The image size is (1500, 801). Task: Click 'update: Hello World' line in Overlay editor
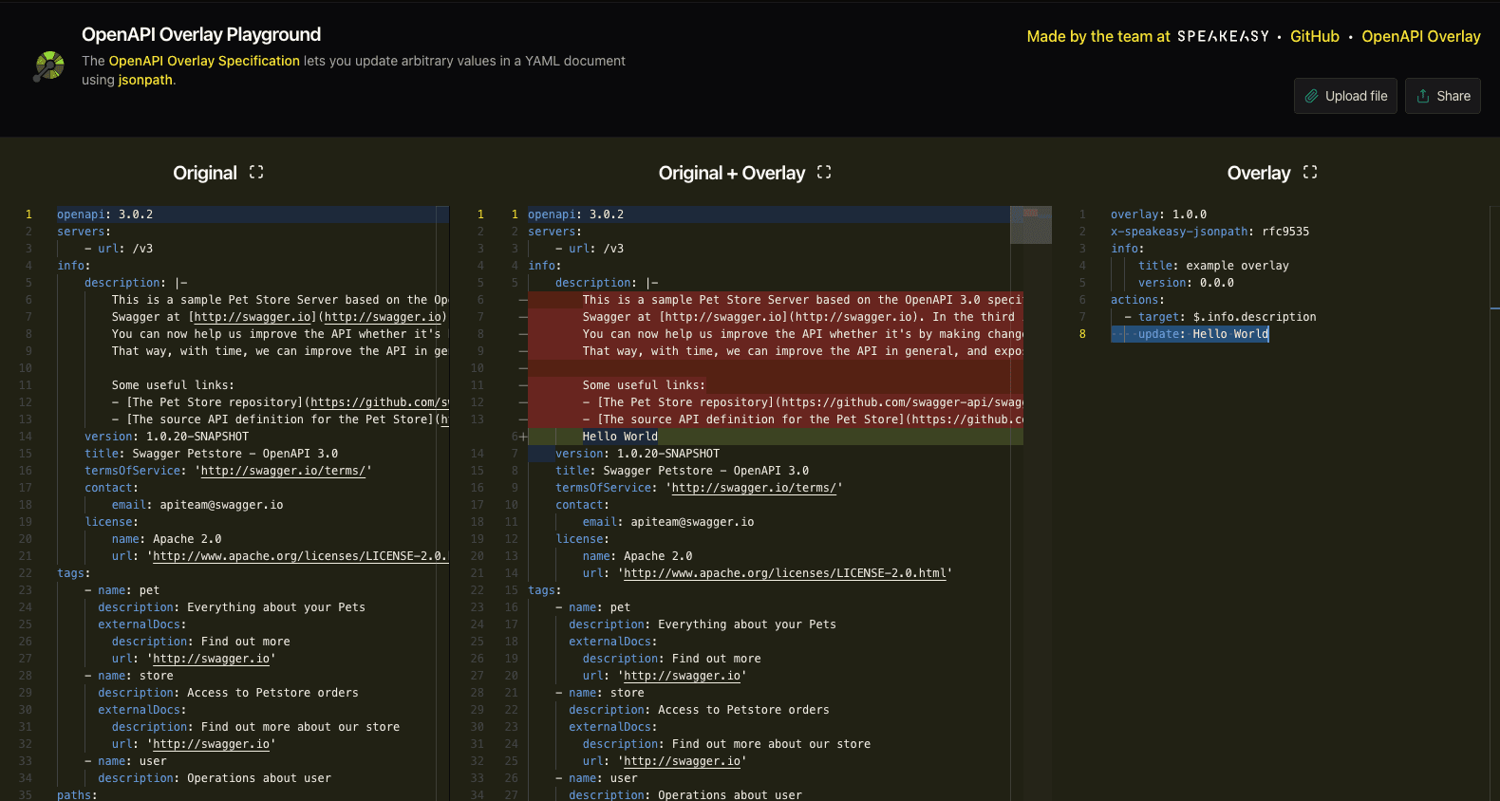1203,334
